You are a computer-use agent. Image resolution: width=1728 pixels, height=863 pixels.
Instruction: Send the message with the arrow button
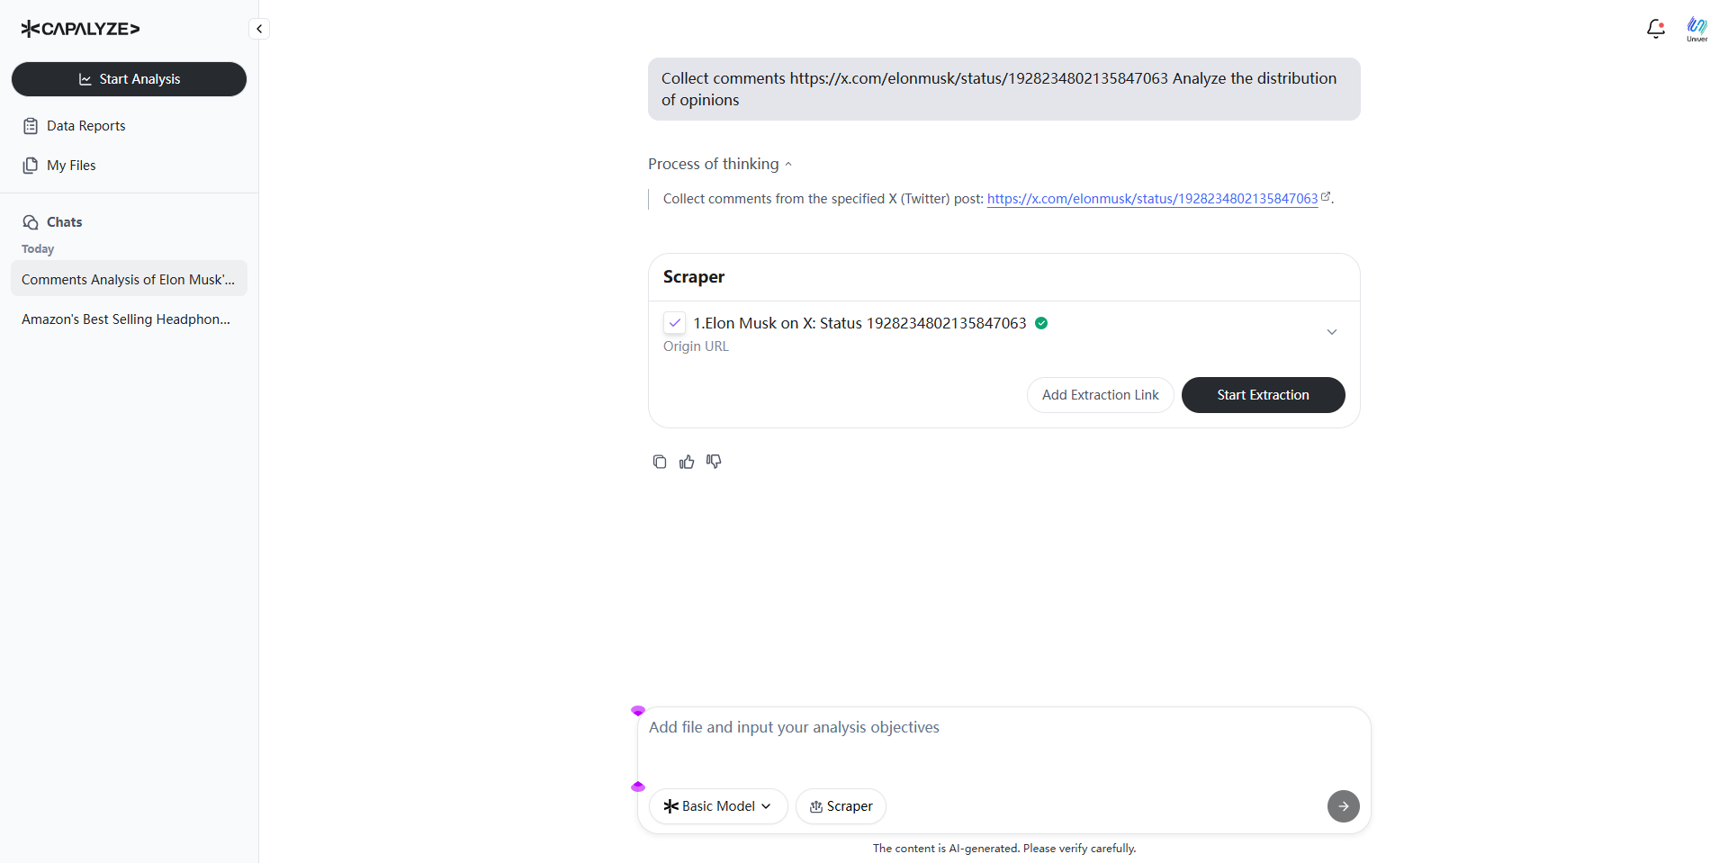pos(1343,806)
